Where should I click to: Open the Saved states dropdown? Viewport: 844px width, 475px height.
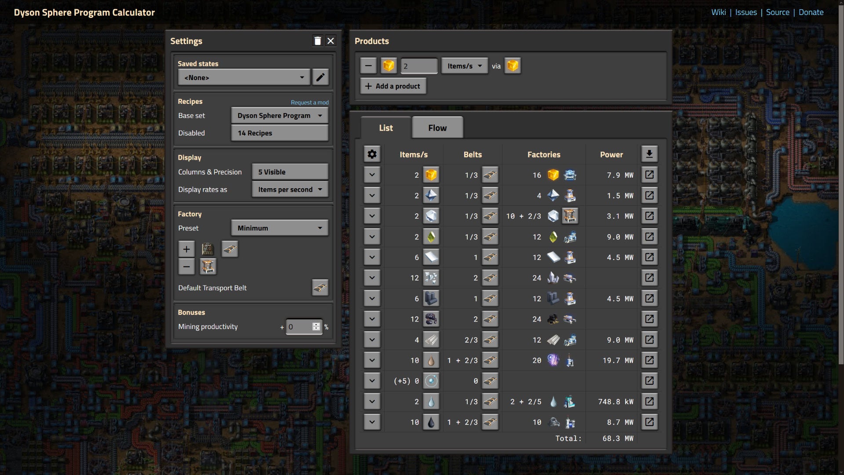(x=244, y=77)
